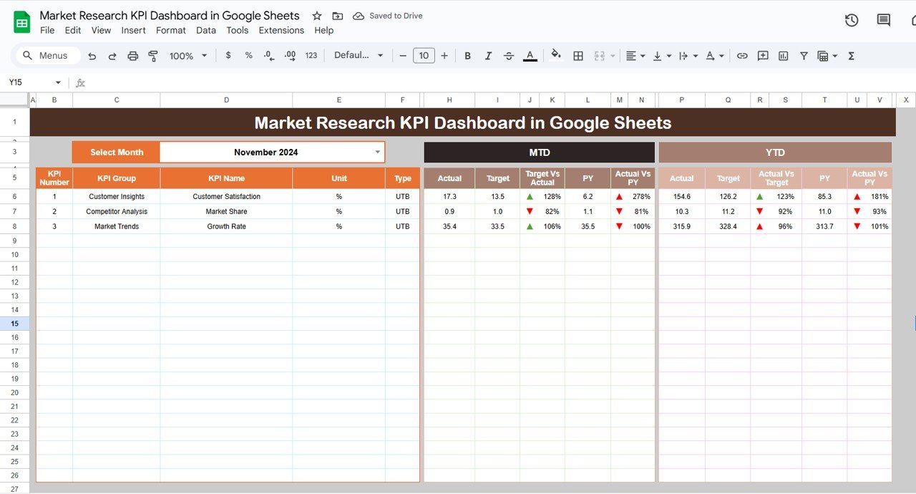
Task: Print the spreadsheet
Action: pos(132,56)
